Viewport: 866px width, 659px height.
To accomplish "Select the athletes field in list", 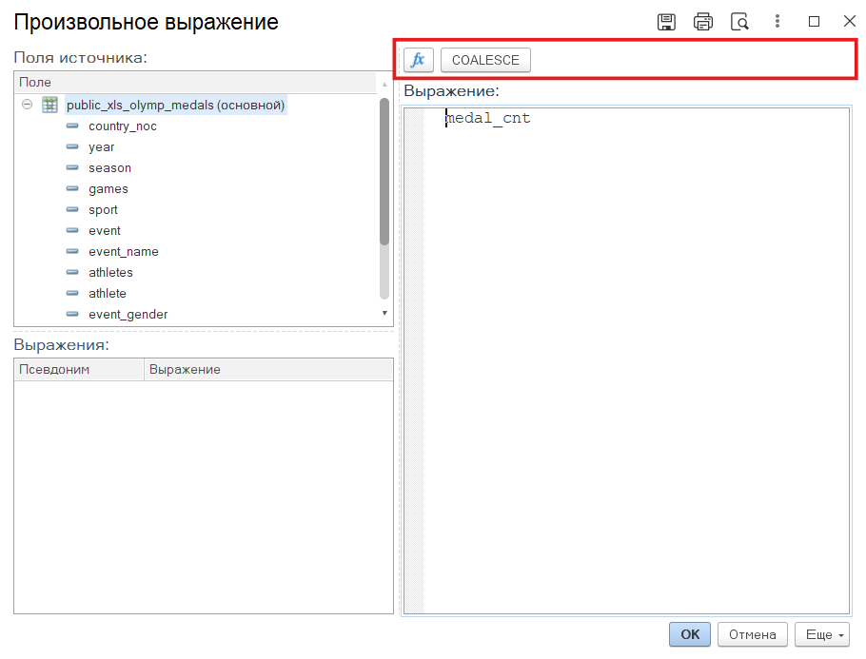I will click(x=110, y=273).
